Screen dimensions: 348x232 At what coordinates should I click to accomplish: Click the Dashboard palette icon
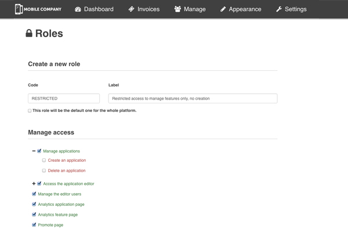coord(78,9)
